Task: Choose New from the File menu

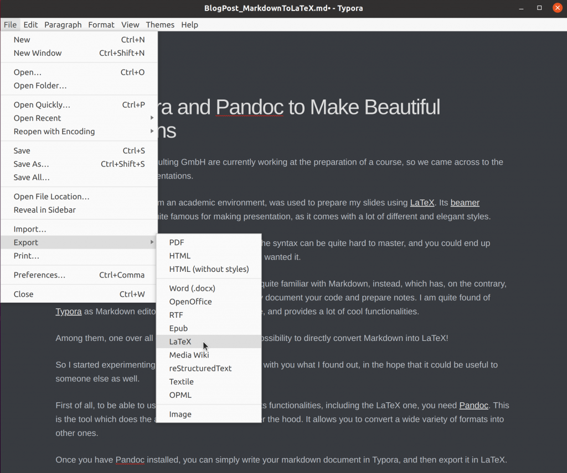Action: pyautogui.click(x=79, y=40)
